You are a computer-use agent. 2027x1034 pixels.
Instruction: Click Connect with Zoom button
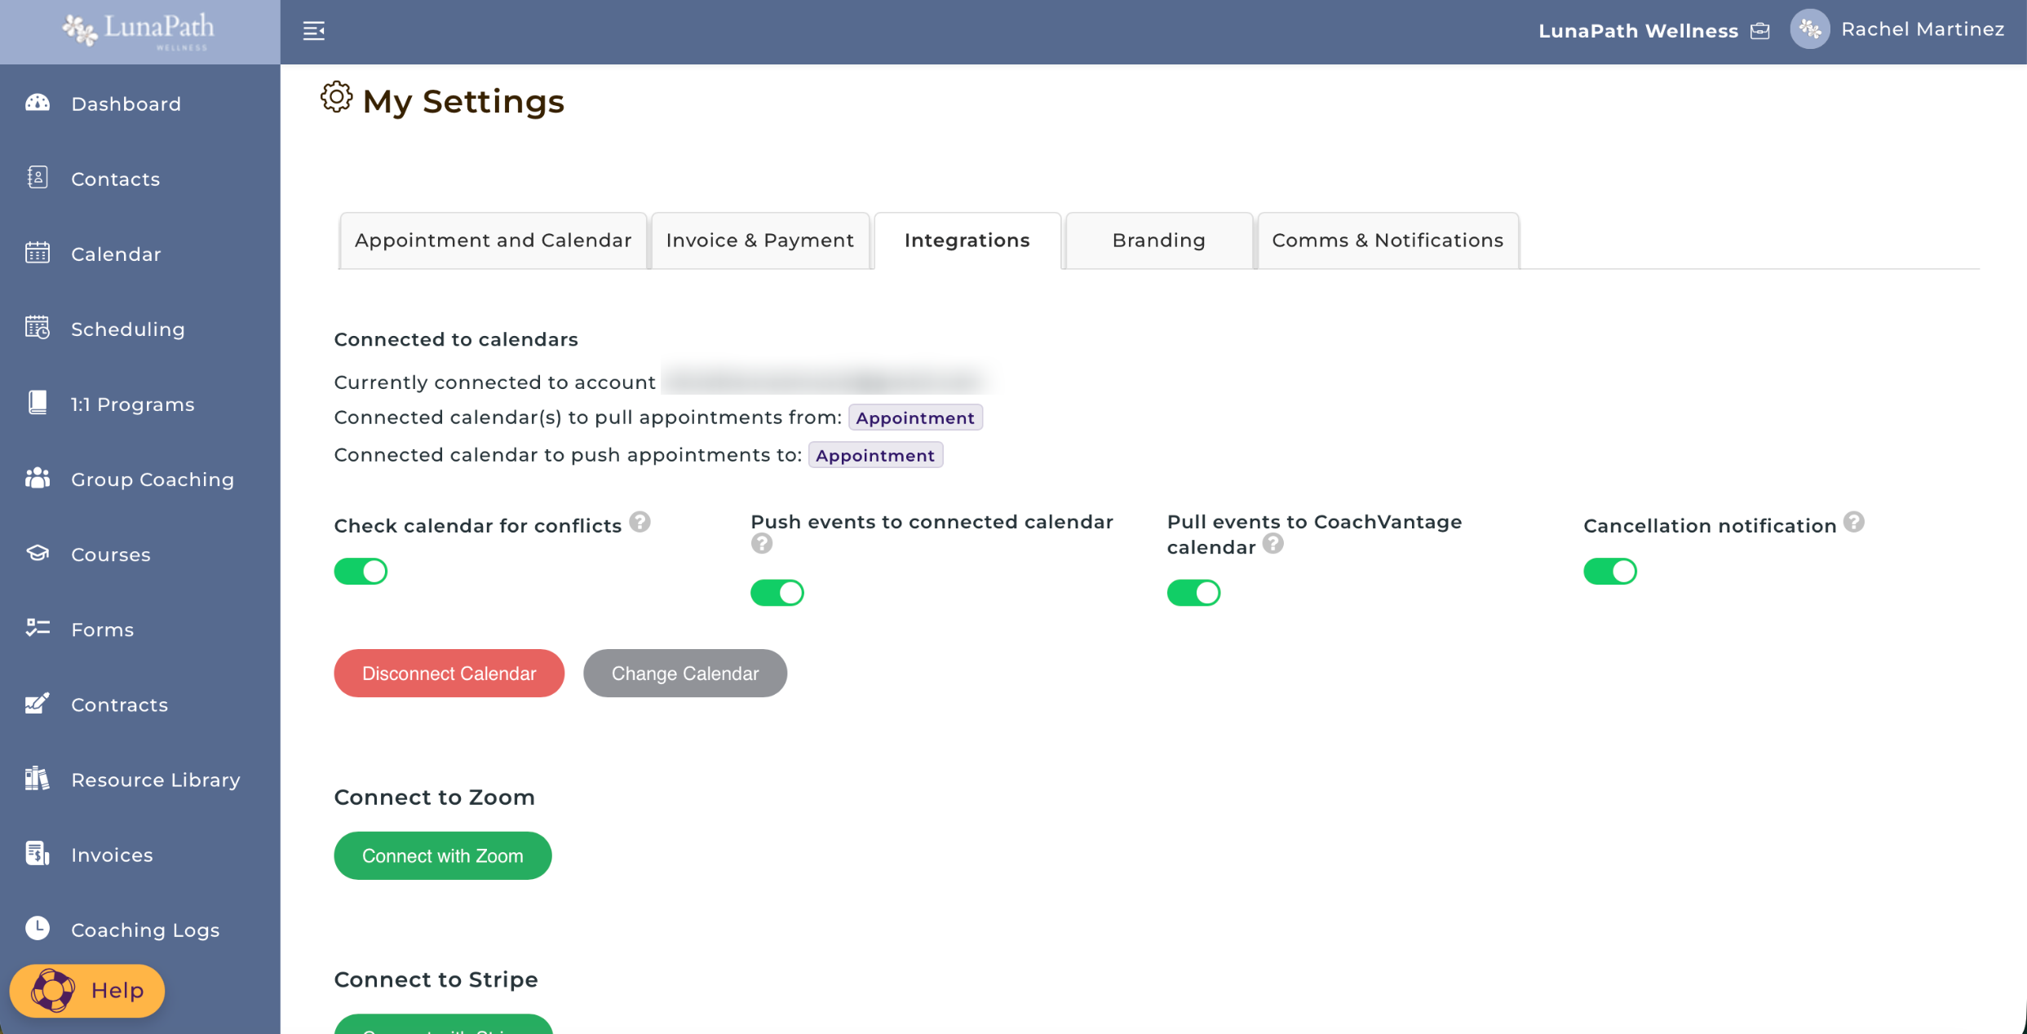tap(442, 855)
